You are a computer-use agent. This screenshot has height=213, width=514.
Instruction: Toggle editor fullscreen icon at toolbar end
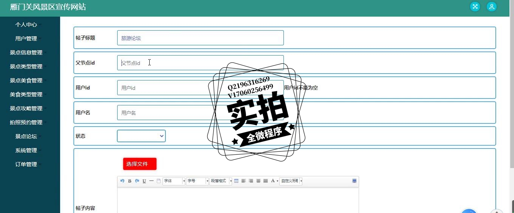tap(355, 181)
